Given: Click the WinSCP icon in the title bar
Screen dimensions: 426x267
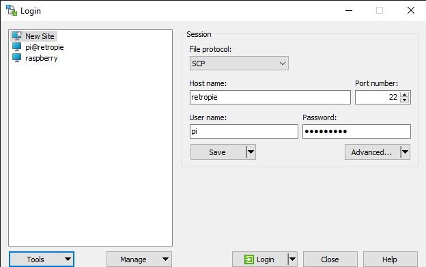Looking at the screenshot, I should tap(12, 11).
